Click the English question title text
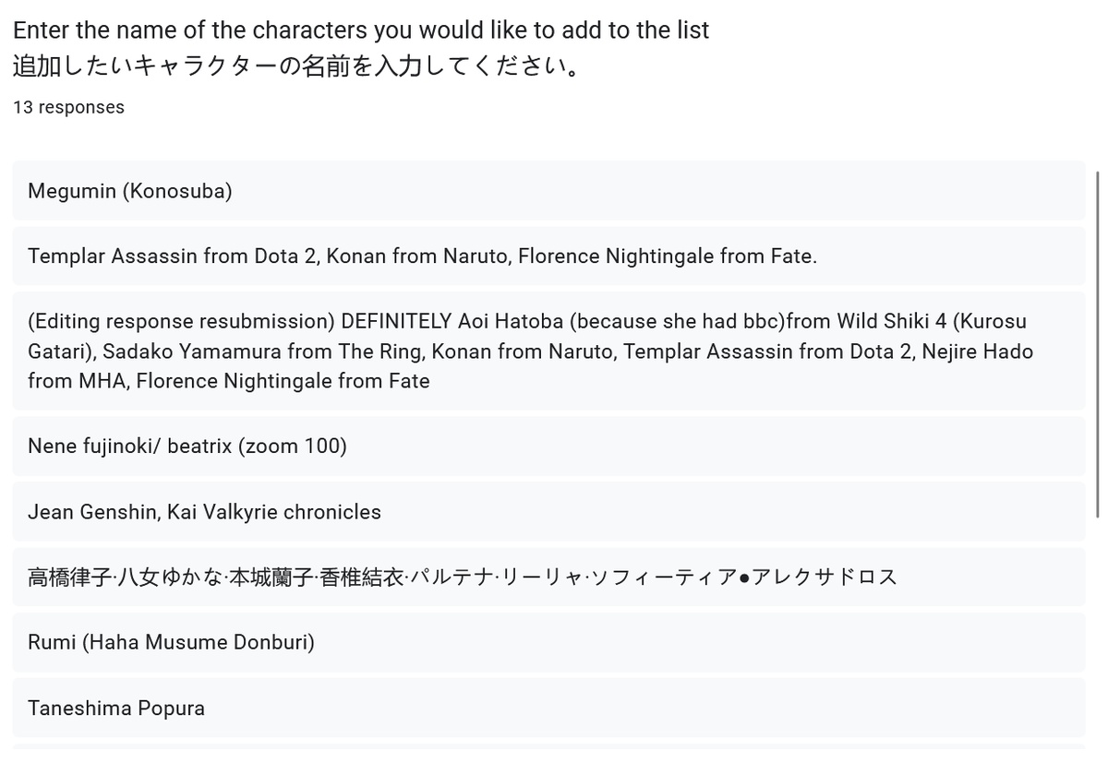 pos(361,30)
